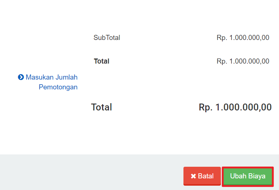The width and height of the screenshot is (279, 190).
Task: Click the Batal text label
Action: (206, 176)
